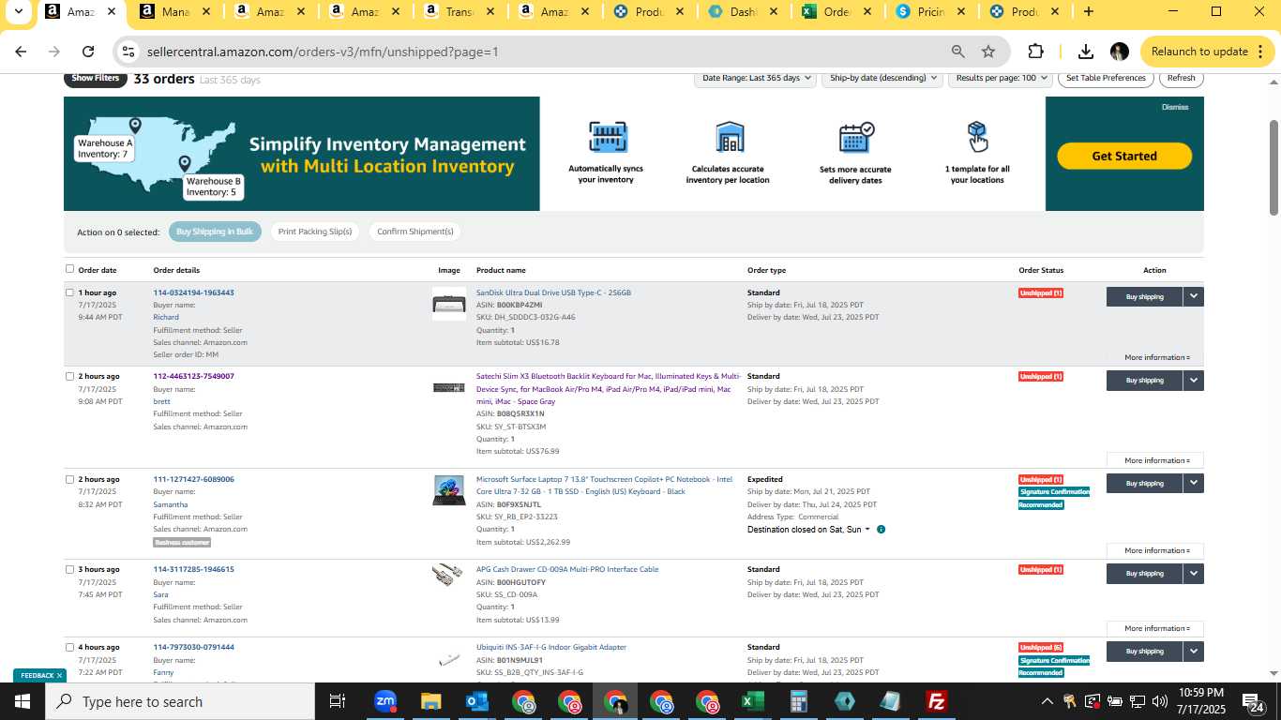
Task: Click the volume speaker tray icon
Action: [1159, 701]
